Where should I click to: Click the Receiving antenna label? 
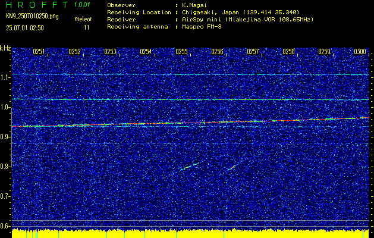(x=137, y=27)
